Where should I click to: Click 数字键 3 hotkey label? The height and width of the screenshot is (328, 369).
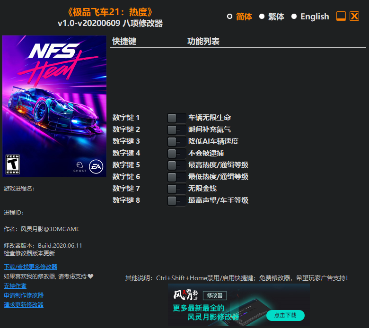click(x=126, y=141)
